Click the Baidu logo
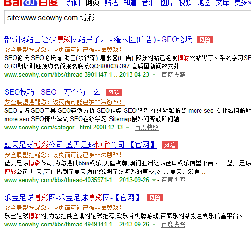Viewport: 251px width, 231px height. (31, 3)
